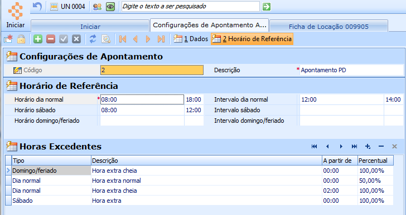Image resolution: width=406 pixels, height=215 pixels.
Task: Open the UN 0004 unit selector
Action: coord(68,7)
